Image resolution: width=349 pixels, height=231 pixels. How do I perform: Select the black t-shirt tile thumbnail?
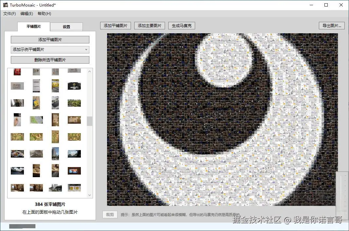[74, 86]
